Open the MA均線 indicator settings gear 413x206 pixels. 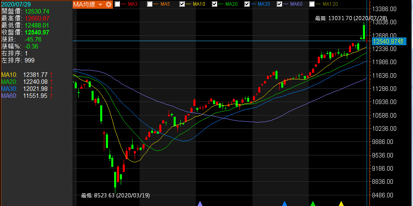[x=108, y=4]
